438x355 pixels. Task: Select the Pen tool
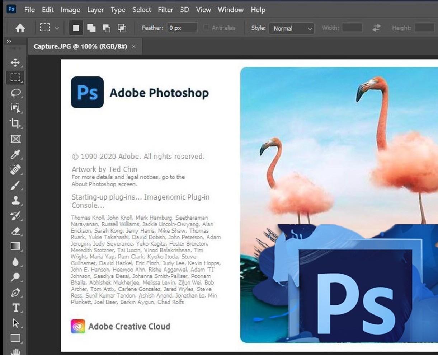pyautogui.click(x=15, y=293)
